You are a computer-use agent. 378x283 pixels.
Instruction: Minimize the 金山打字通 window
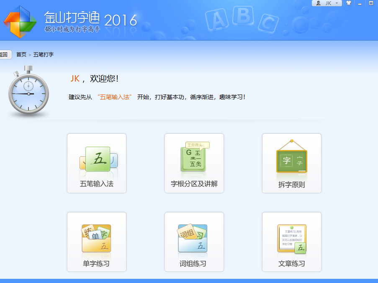coord(360,3)
